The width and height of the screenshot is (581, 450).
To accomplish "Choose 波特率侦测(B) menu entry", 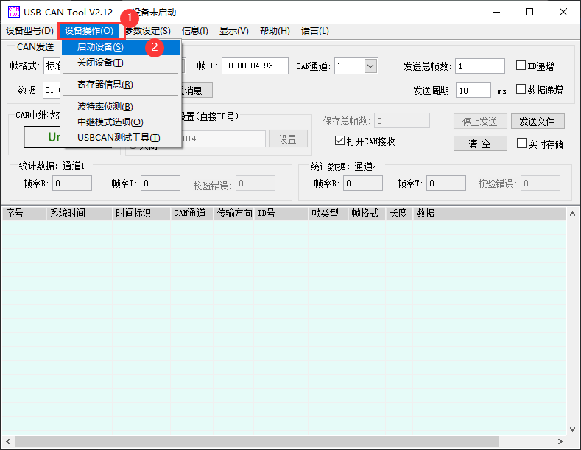I will (121, 107).
